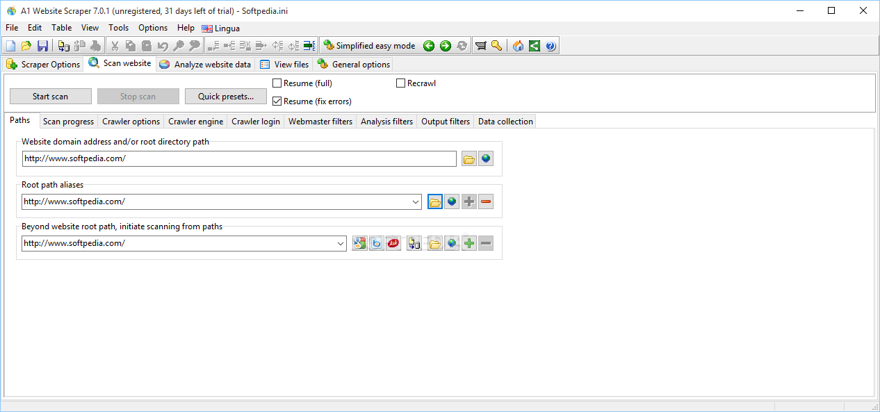
Task: Click the Google search engine icon
Action: (x=359, y=243)
